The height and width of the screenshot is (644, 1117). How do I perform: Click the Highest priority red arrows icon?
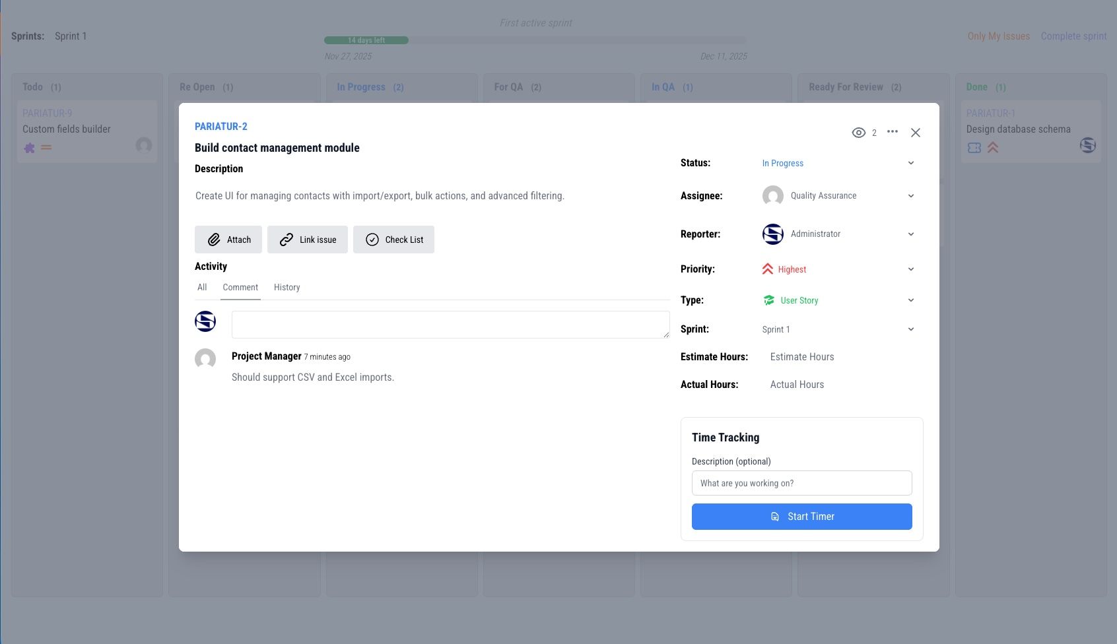768,269
